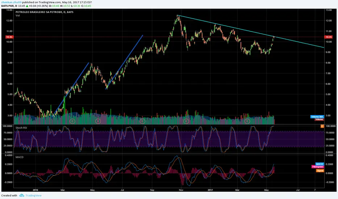Click the 2016 label on the time axis
The width and height of the screenshot is (338, 199).
[35, 190]
